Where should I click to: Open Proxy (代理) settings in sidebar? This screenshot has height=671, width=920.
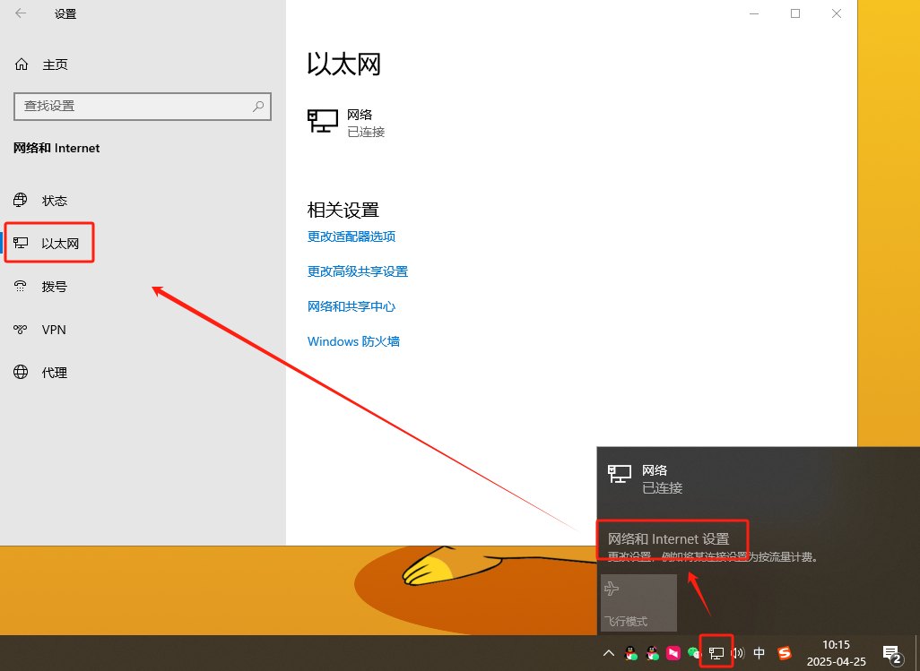tap(53, 372)
